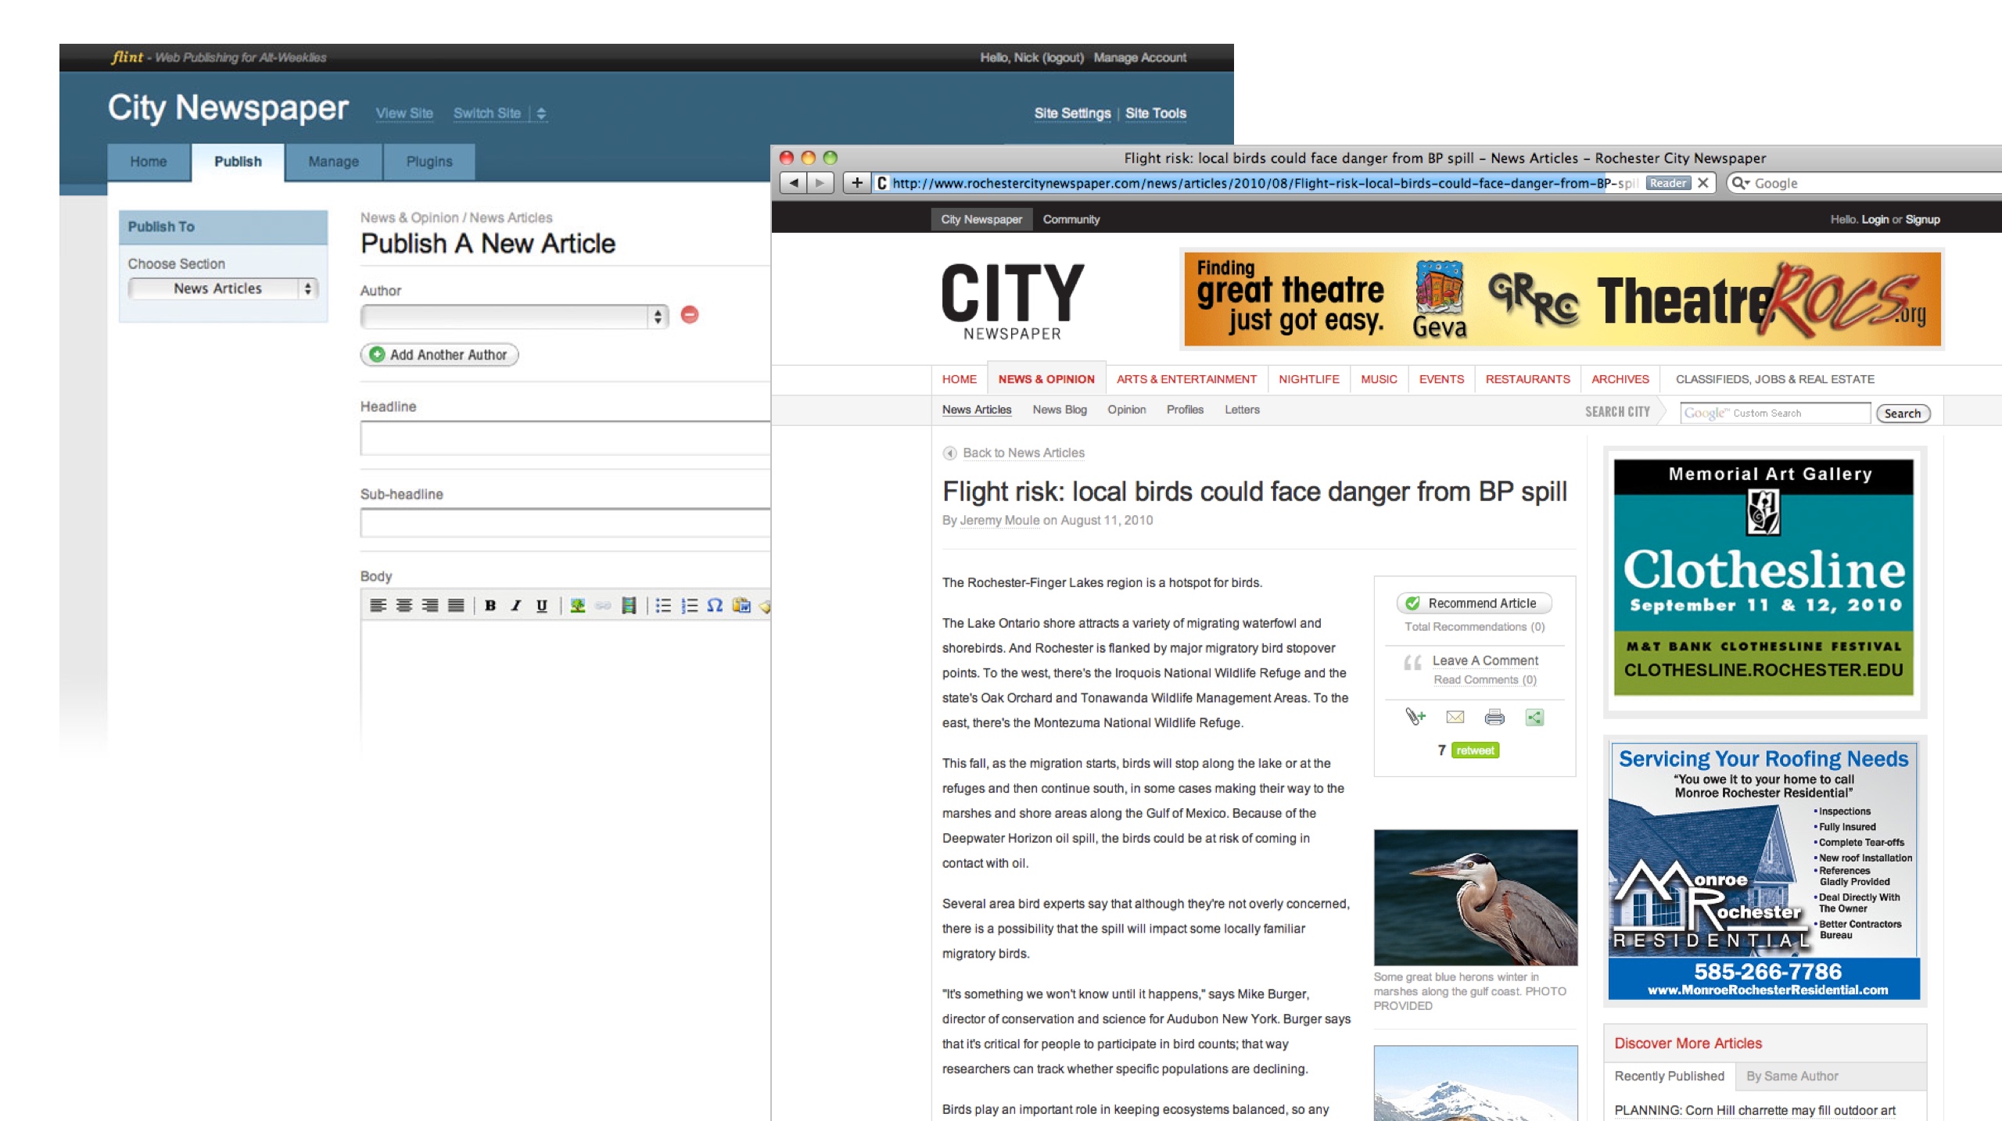Activate Safari Reader button in address bar
The image size is (2002, 1121).
click(x=1668, y=183)
